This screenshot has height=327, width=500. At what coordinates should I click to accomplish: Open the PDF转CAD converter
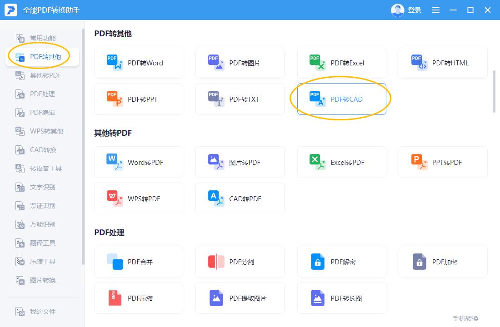pos(341,99)
